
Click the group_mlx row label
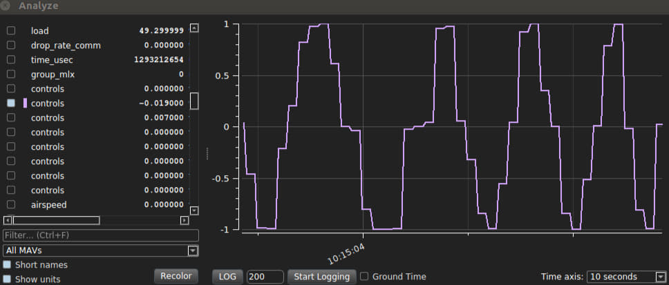[x=53, y=74]
